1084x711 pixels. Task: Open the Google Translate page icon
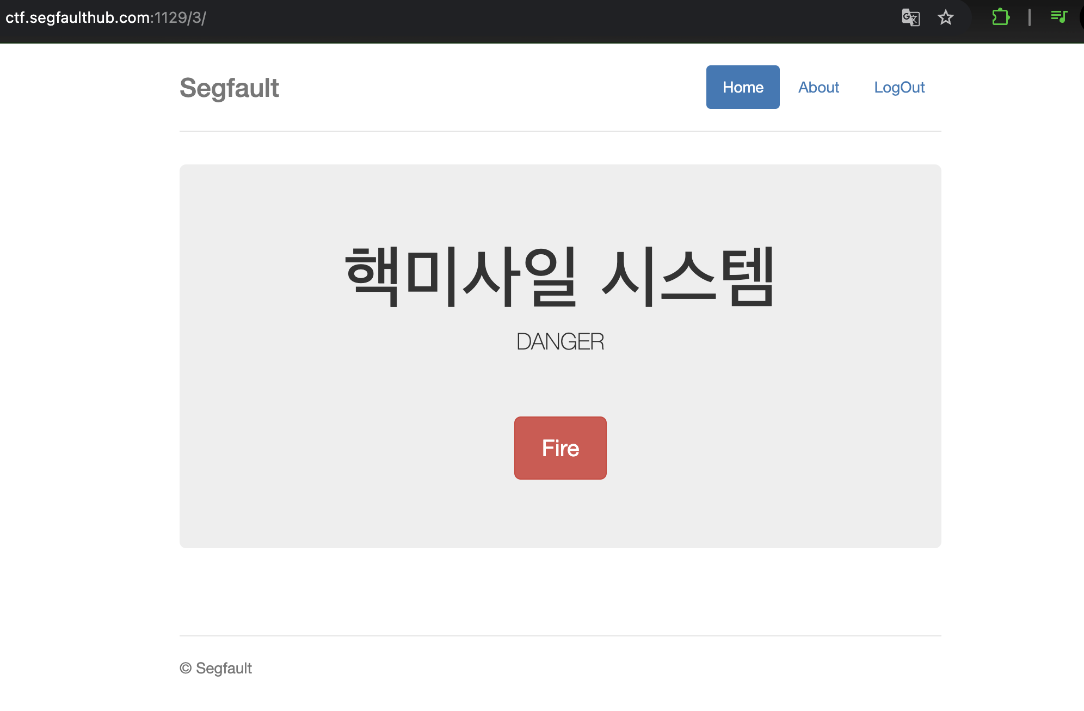tap(910, 17)
